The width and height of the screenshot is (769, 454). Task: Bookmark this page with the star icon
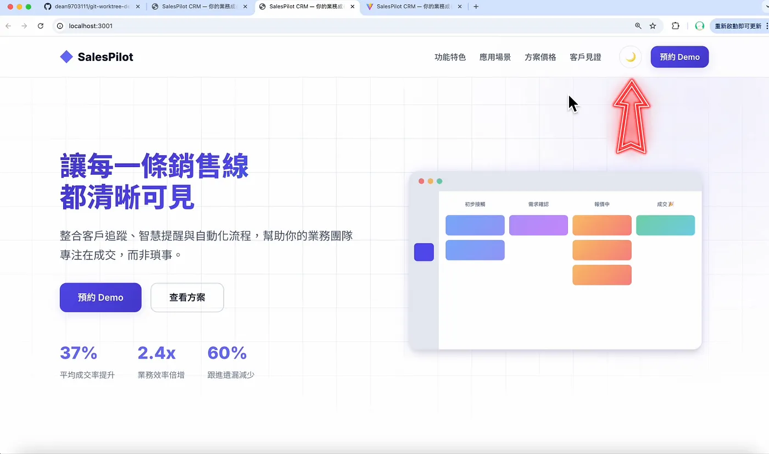[653, 26]
